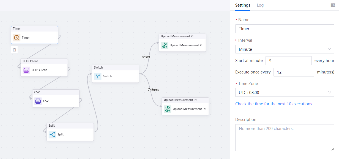Focus the Name input field
The image size is (339, 159).
pyautogui.click(x=285, y=29)
